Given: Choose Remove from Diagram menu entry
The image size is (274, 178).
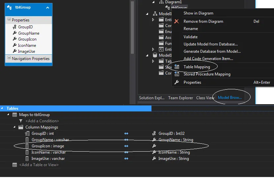Looking at the screenshot, I should (203, 21).
